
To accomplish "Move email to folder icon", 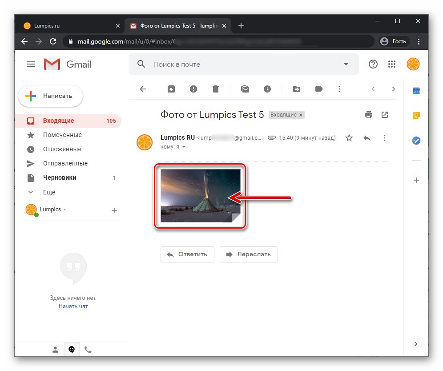I will click(297, 89).
